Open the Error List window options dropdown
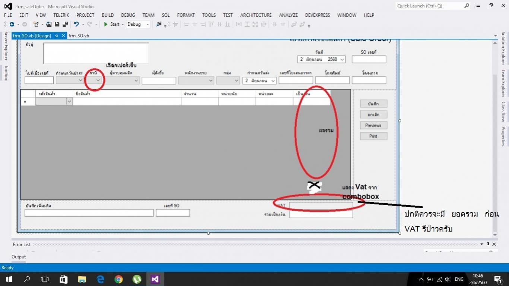The image size is (509, 286). click(482, 244)
